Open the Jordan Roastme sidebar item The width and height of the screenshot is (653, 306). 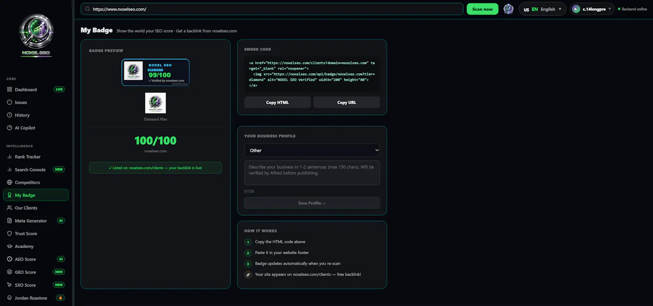pyautogui.click(x=36, y=298)
